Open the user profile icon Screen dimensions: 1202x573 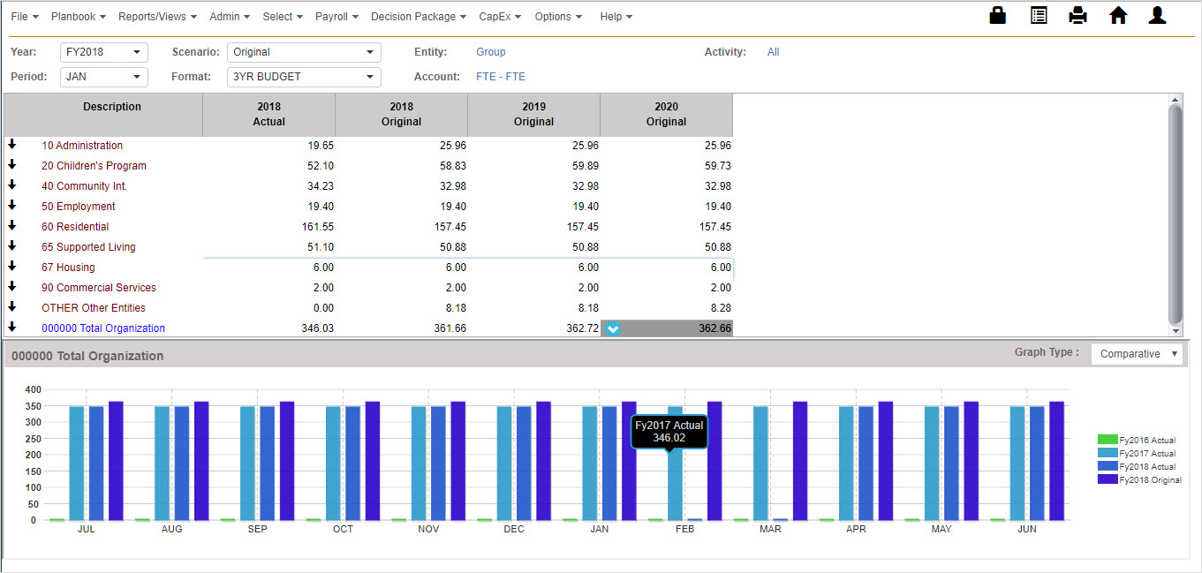pos(1157,16)
